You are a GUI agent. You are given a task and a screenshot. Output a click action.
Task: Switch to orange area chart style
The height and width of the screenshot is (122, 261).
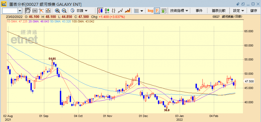click(128, 11)
